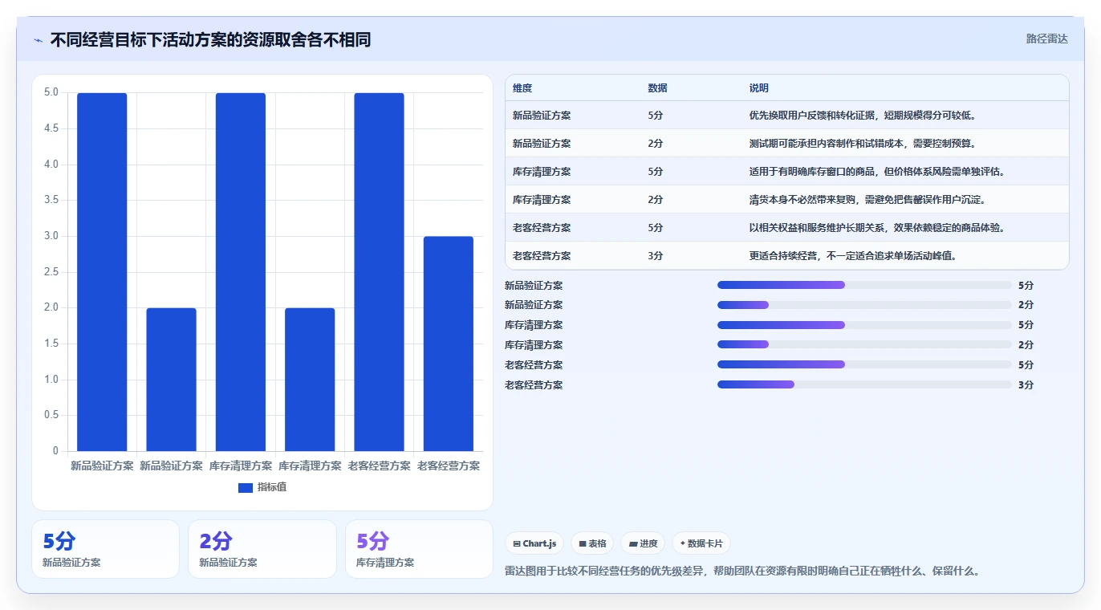Select the row 以相关权益和服务维护长期关系
Viewport: 1101px width, 610px height.
click(787, 228)
